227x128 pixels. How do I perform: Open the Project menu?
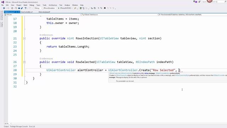pyautogui.click(x=19, y=5)
